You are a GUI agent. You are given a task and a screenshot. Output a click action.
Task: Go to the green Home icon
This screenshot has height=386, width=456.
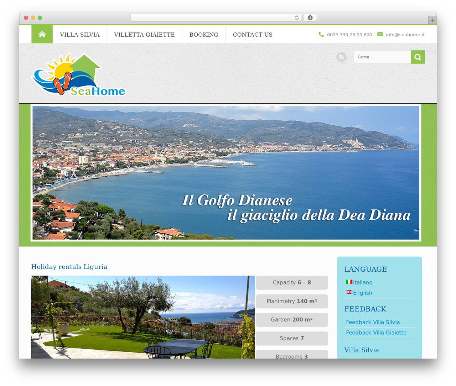coord(42,34)
